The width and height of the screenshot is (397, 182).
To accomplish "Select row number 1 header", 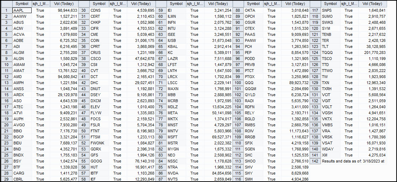I will click(x=7, y=10).
